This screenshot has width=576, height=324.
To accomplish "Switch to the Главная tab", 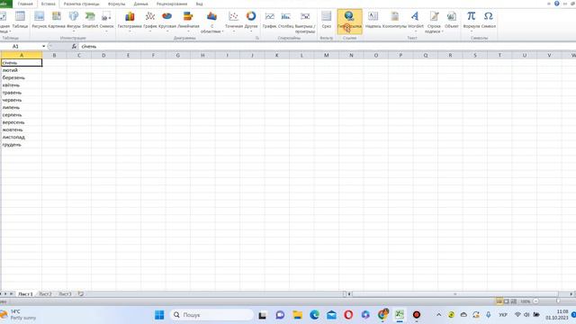I will (25, 4).
